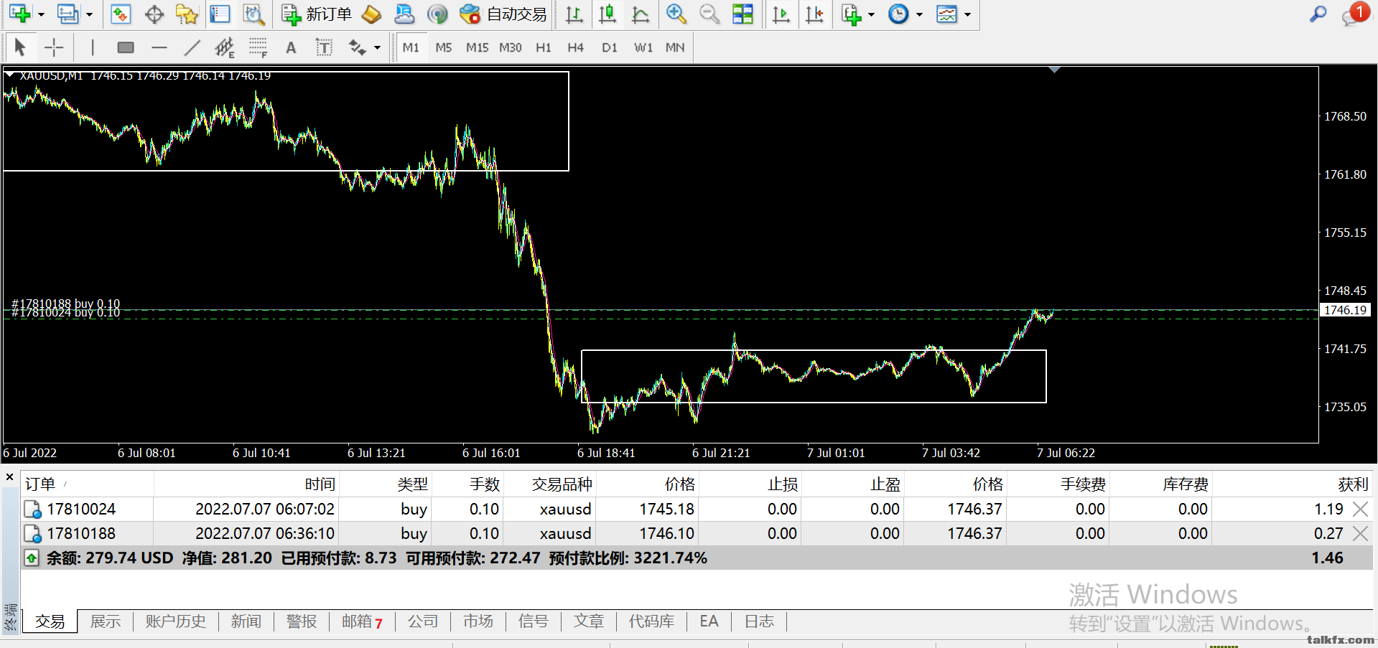Image resolution: width=1378 pixels, height=648 pixels.
Task: Expand the new chart dropdown arrow
Action: pos(41,14)
